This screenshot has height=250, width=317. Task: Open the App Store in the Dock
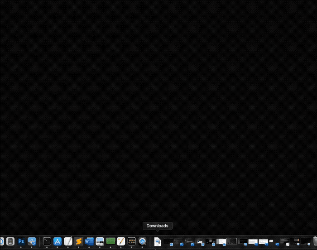tap(58, 241)
